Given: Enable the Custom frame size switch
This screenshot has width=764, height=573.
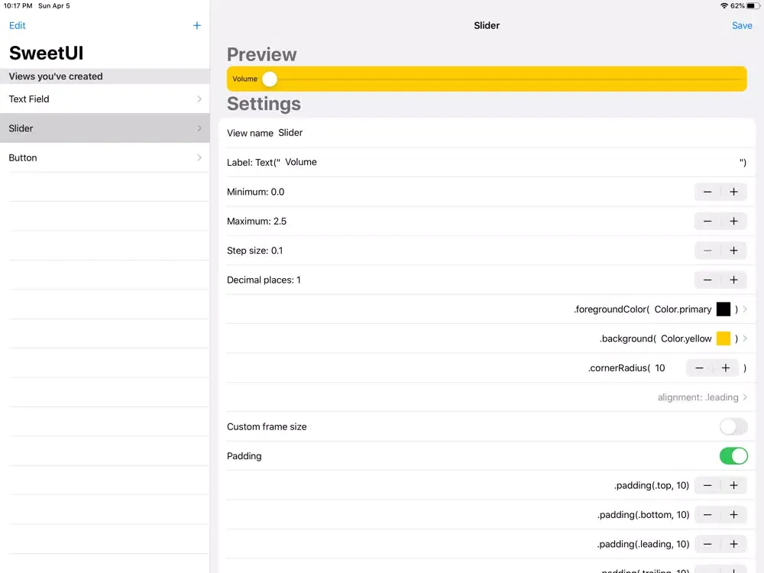Looking at the screenshot, I should point(733,427).
